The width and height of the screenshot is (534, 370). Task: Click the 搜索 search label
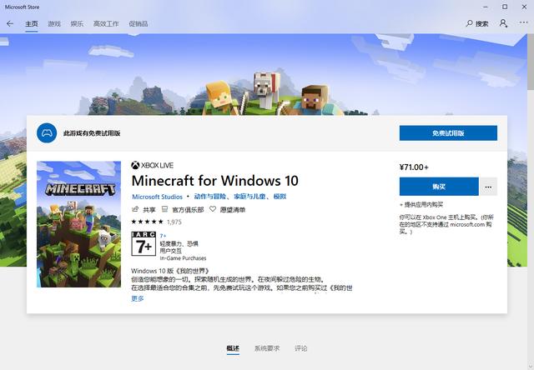[x=482, y=24]
